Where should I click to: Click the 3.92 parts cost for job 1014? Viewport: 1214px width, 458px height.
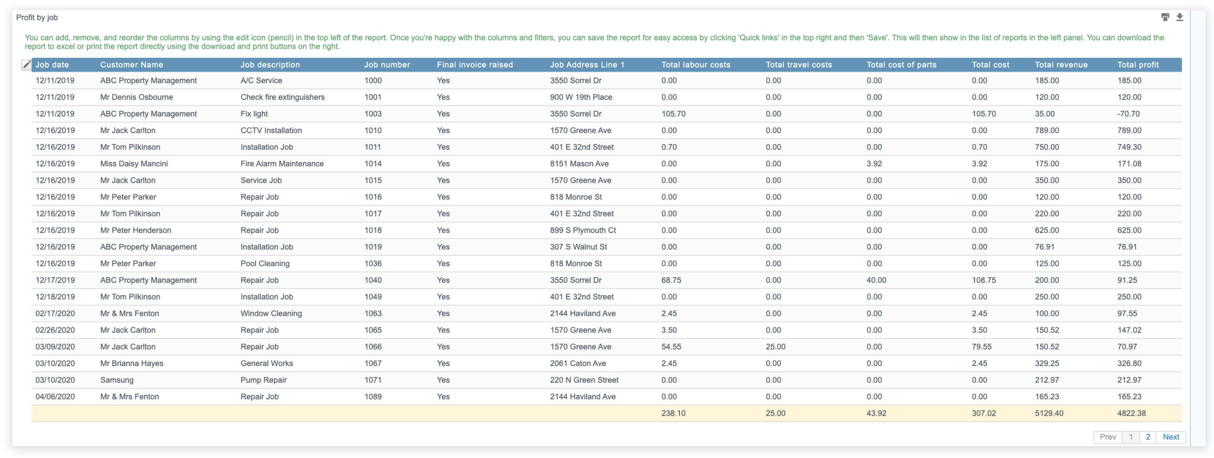point(874,163)
